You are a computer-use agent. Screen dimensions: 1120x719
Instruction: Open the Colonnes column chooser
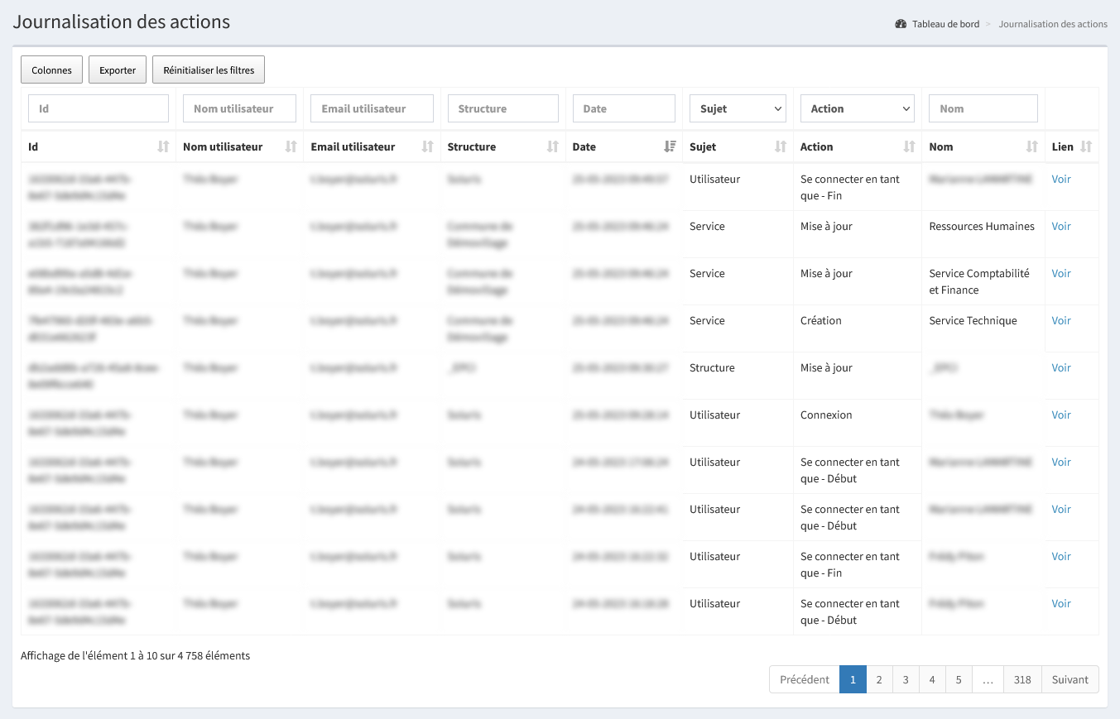[x=51, y=70]
